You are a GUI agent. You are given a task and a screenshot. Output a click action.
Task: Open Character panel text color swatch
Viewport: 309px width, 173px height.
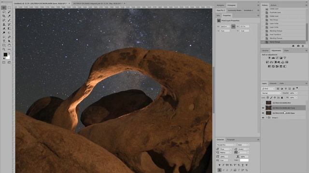[x=244, y=160]
